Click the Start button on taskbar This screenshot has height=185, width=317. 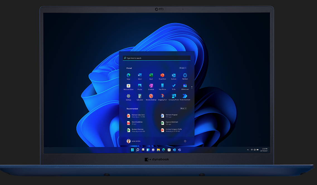(132, 150)
